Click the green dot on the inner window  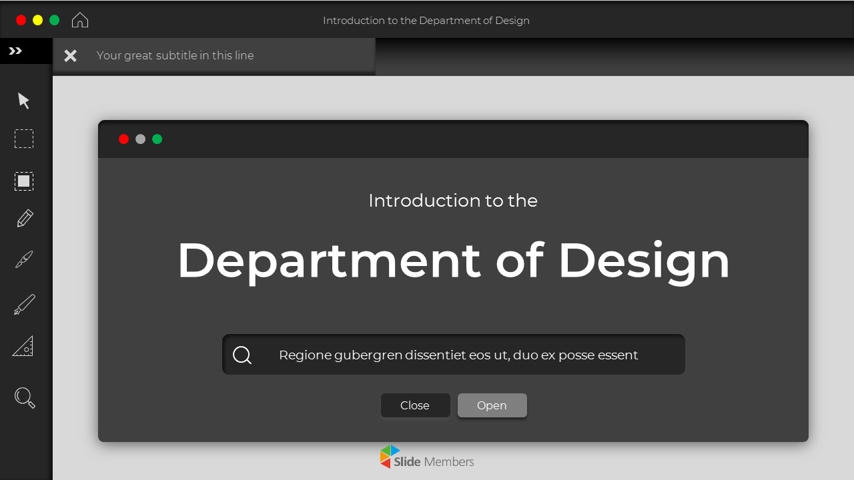pos(157,139)
